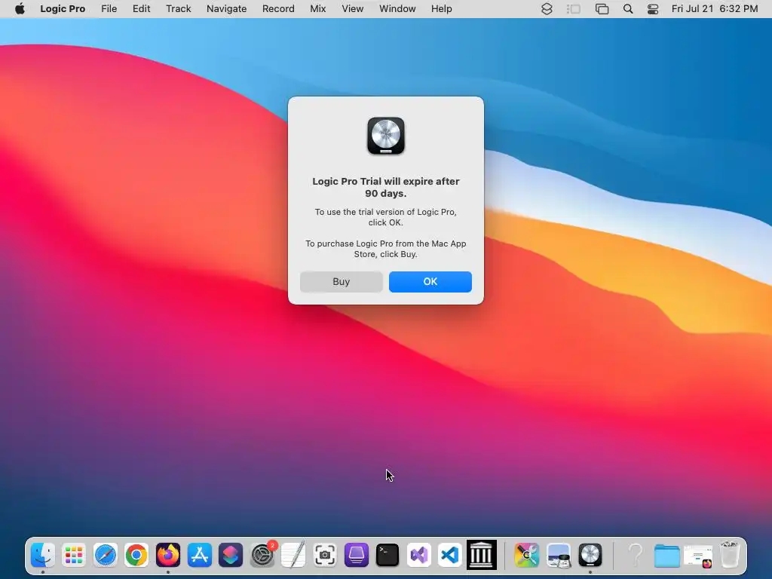Open the Logic Pro application menu
The image size is (772, 579).
tap(63, 9)
